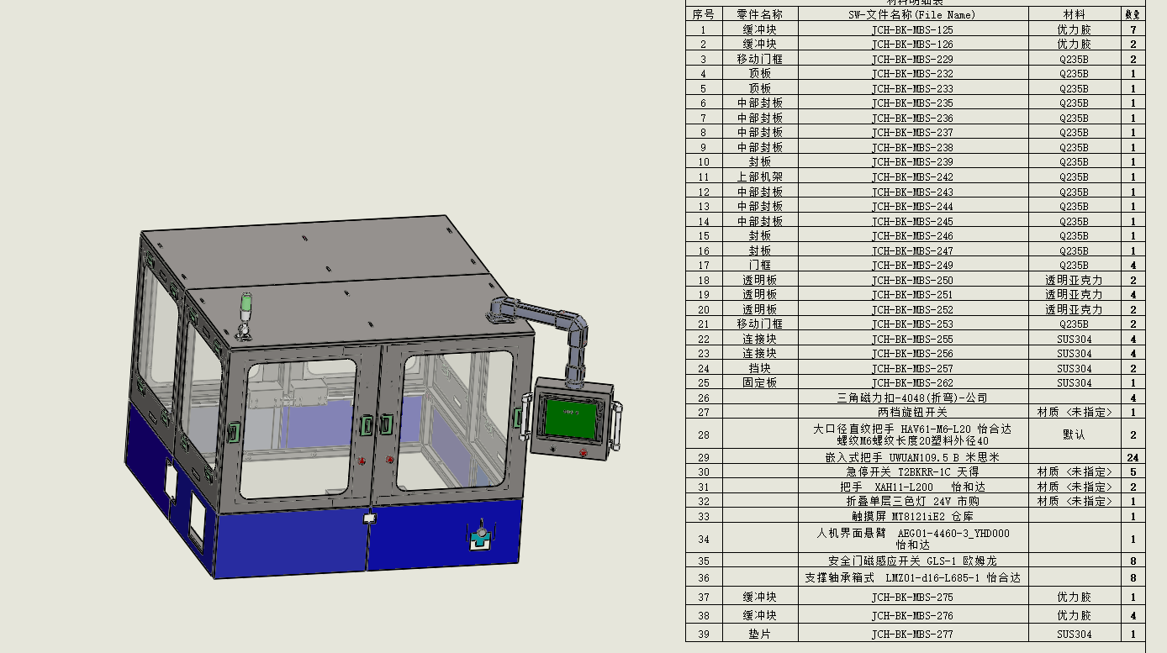
Task: Select the SW-文件名称(File Name) header cell
Action: pos(912,14)
